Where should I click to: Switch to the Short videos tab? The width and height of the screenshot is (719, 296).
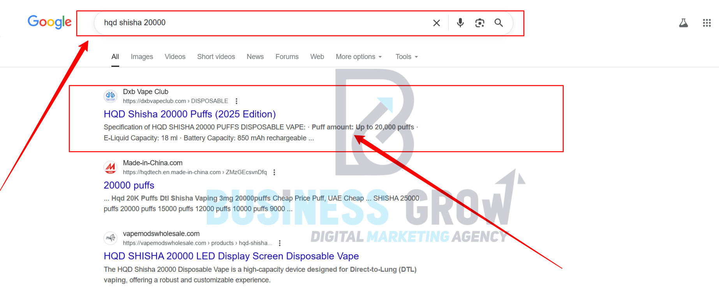pyautogui.click(x=216, y=57)
